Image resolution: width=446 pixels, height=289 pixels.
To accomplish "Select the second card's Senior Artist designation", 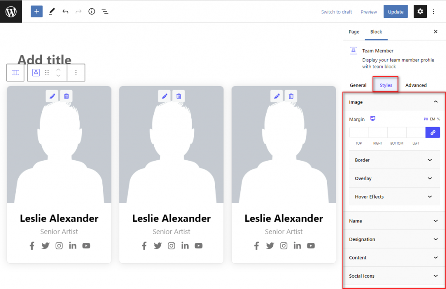I will (171, 232).
